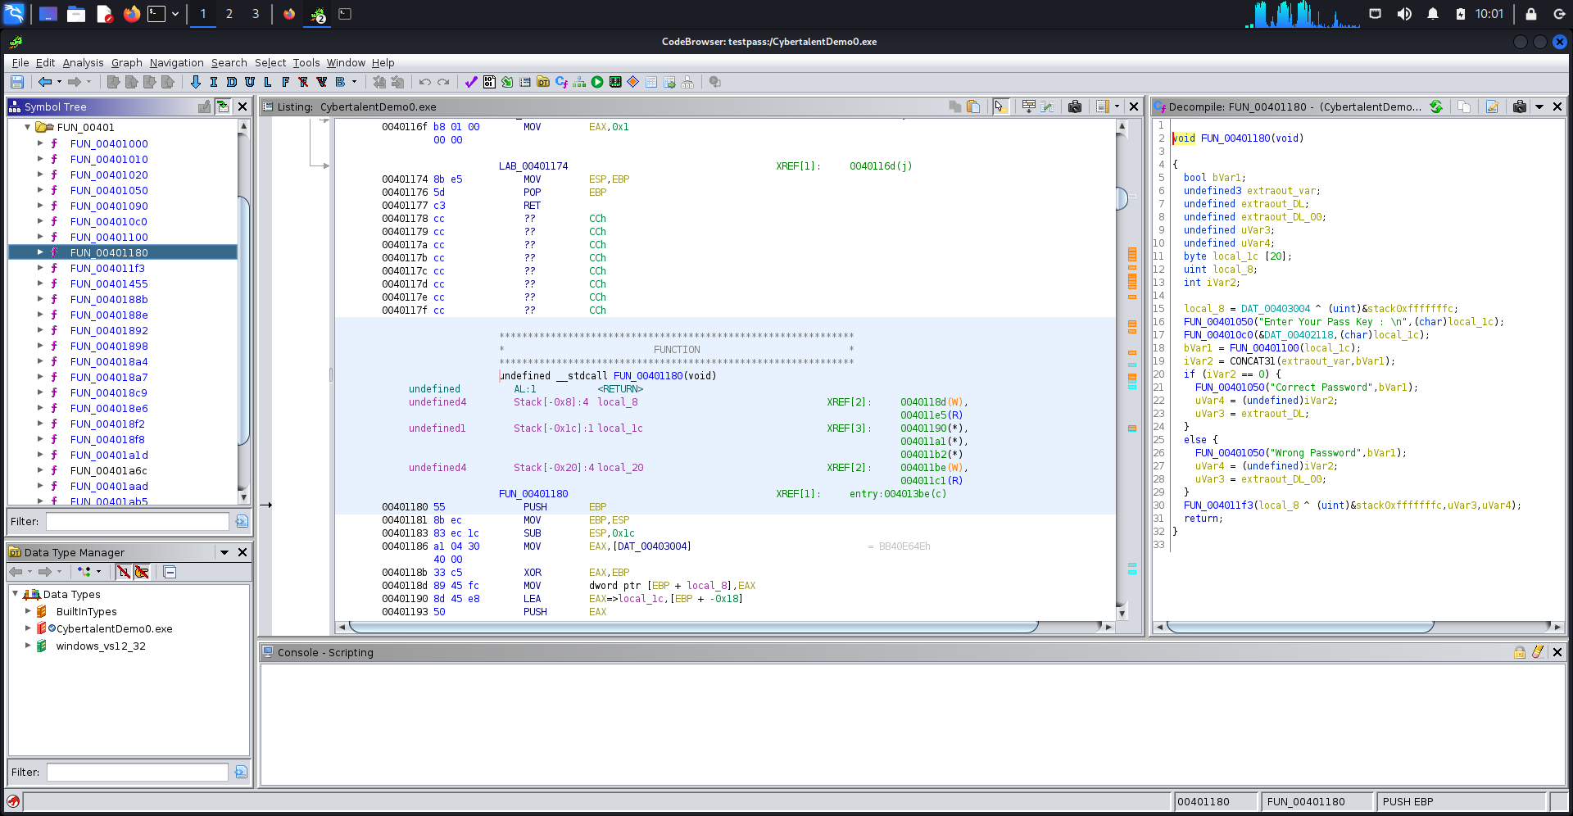Viewport: 1573px width, 816px height.
Task: Take Decompile snapshot camera icon
Action: coord(1520,107)
